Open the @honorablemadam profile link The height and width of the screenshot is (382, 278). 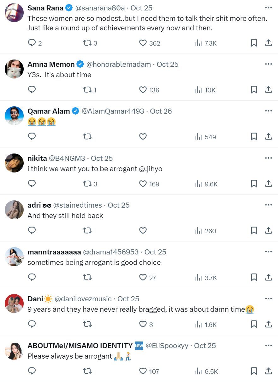pos(118,64)
